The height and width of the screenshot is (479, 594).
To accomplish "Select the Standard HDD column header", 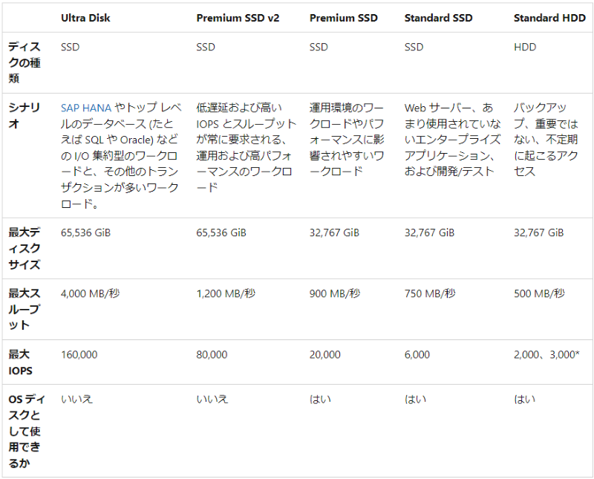I will point(549,18).
